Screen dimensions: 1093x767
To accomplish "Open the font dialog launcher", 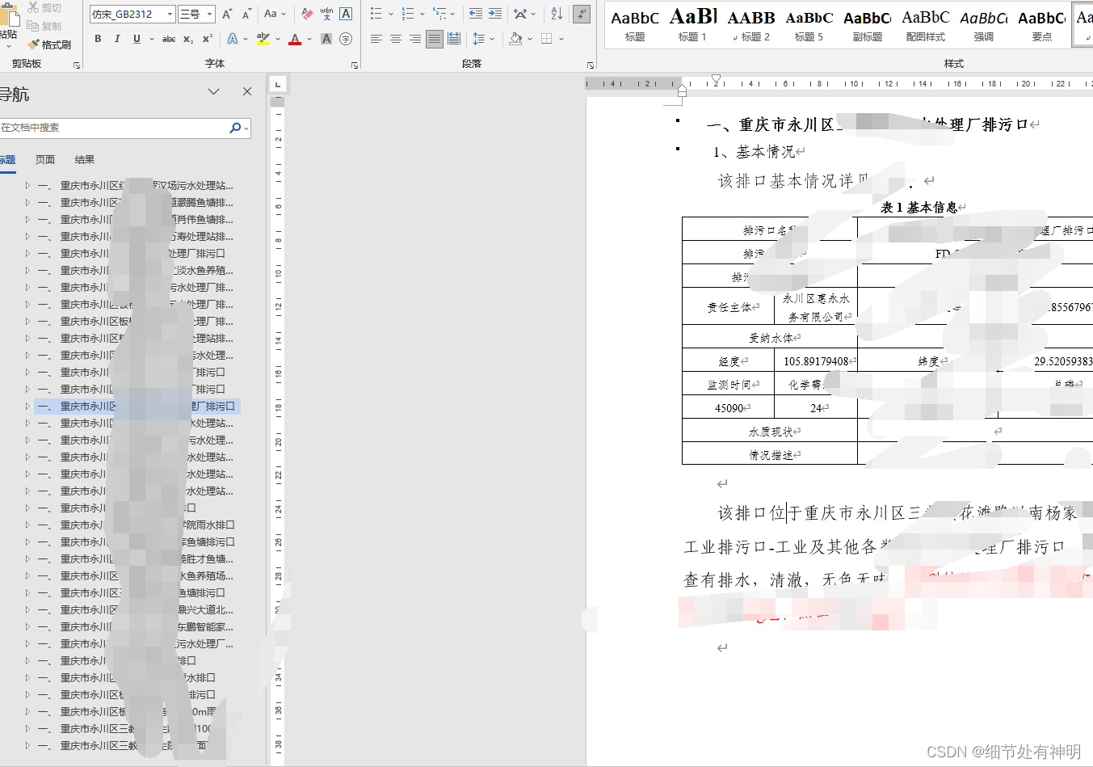I will tap(355, 65).
